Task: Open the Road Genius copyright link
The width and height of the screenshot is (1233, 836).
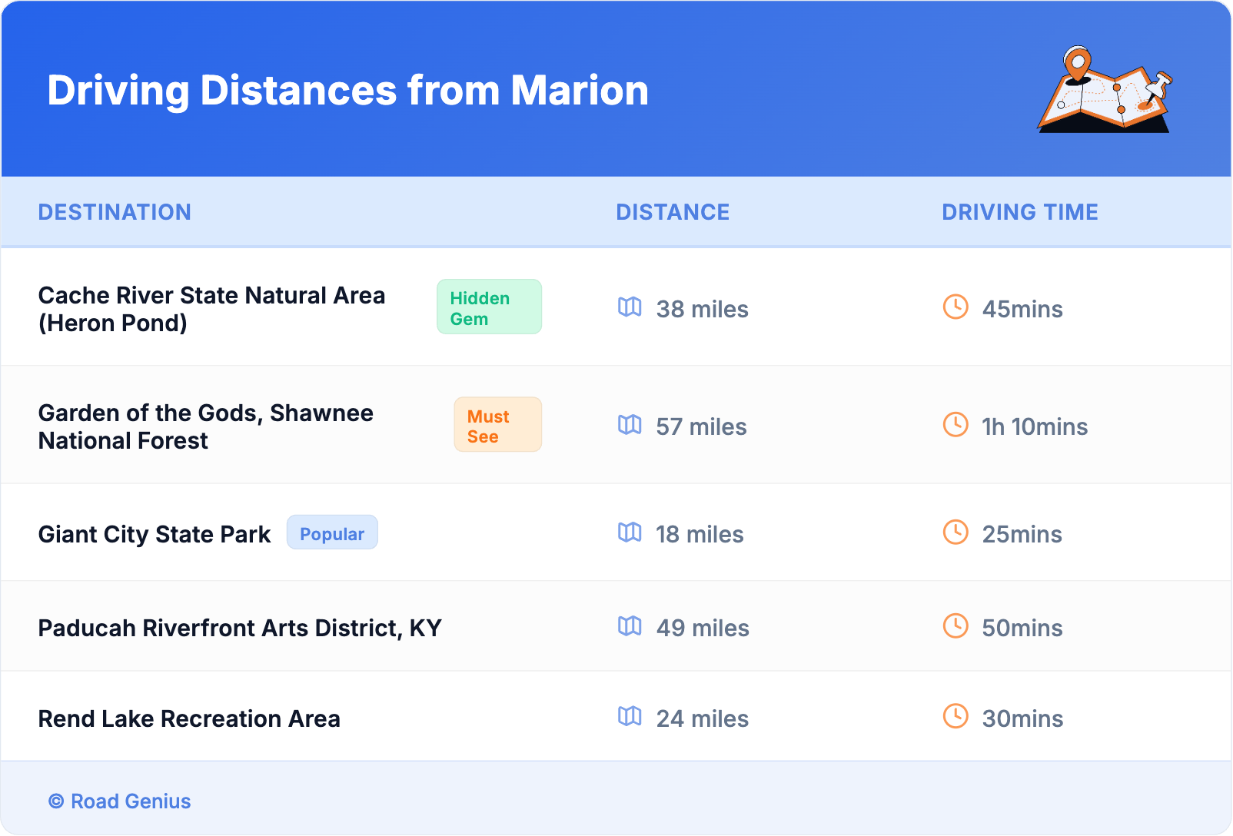Action: 120,801
